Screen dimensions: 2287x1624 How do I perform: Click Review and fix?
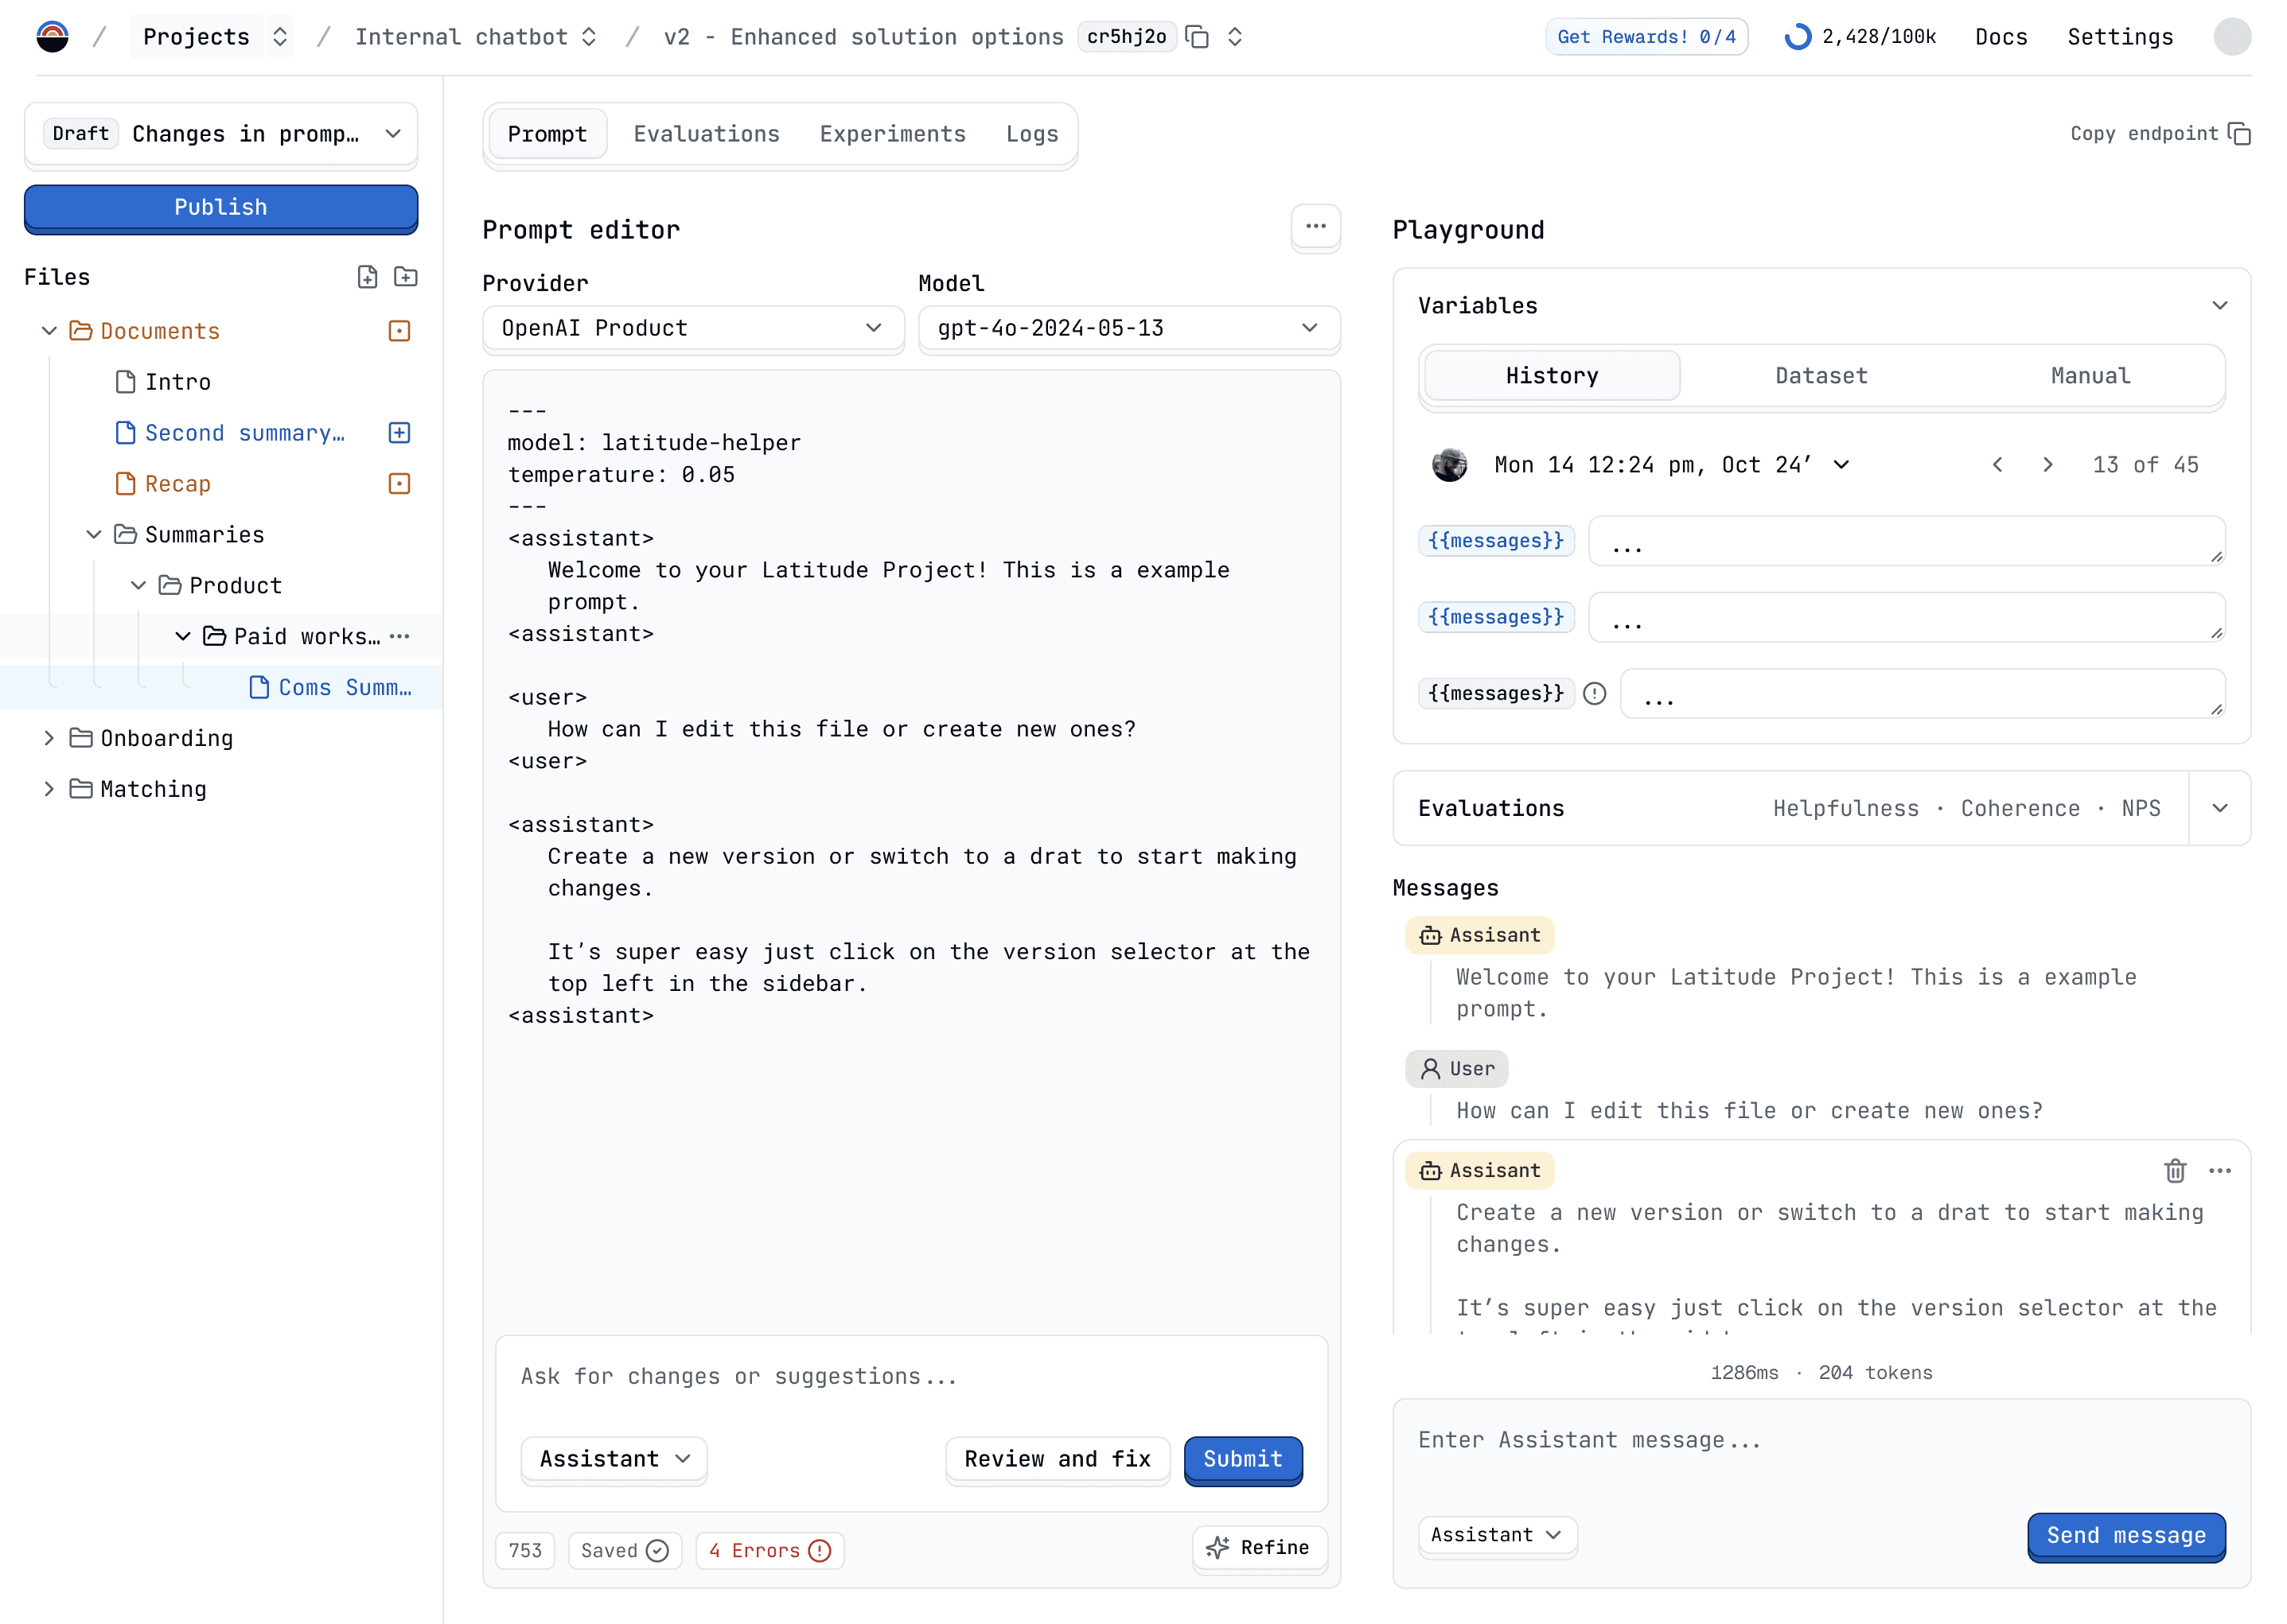click(x=1058, y=1459)
